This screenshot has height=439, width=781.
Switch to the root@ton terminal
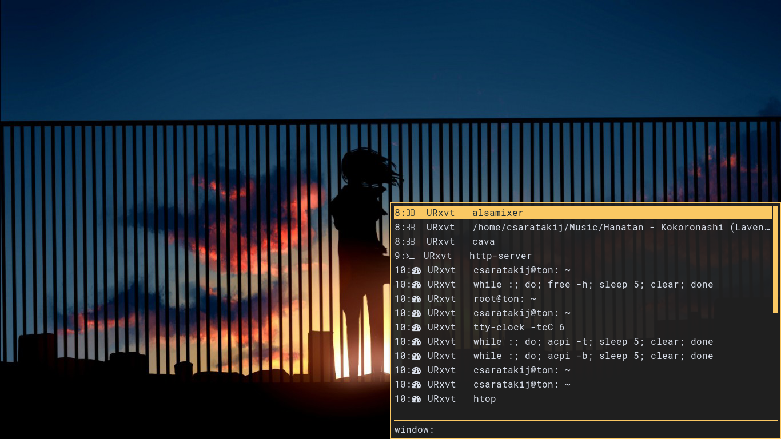(x=583, y=298)
